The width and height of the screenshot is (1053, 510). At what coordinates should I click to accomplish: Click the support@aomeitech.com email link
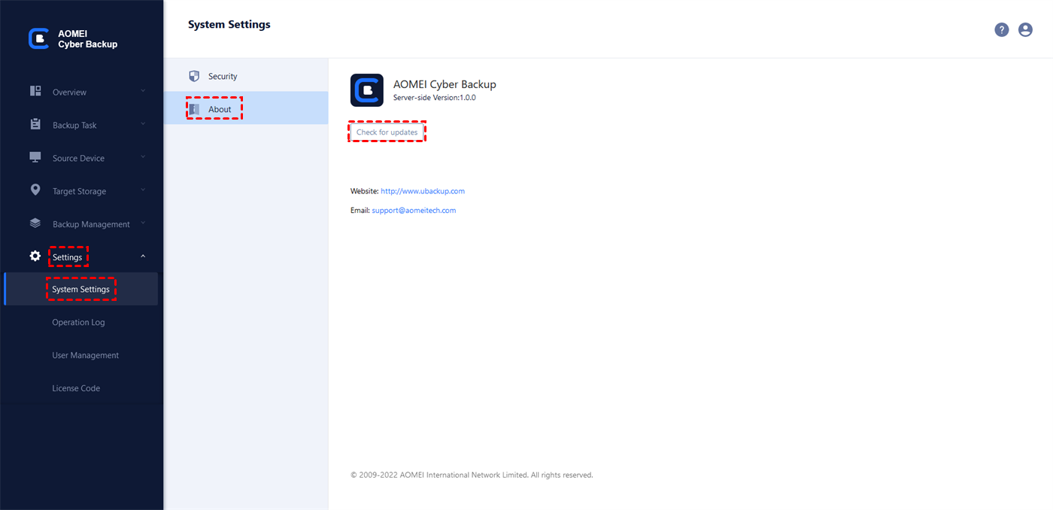[414, 211]
